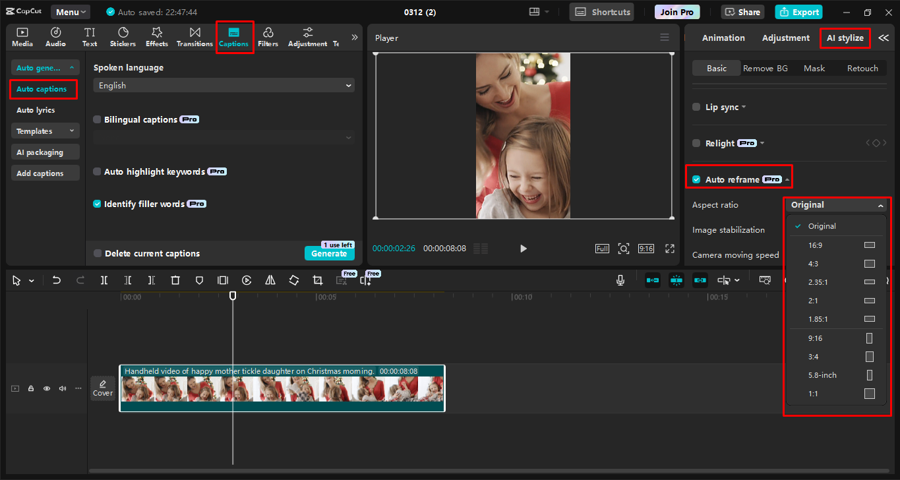Expand the Templates item in the captions sidebar
Image resolution: width=900 pixels, height=480 pixels.
(x=45, y=131)
